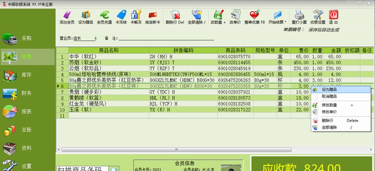Click the 售价 column header

pos(300,50)
